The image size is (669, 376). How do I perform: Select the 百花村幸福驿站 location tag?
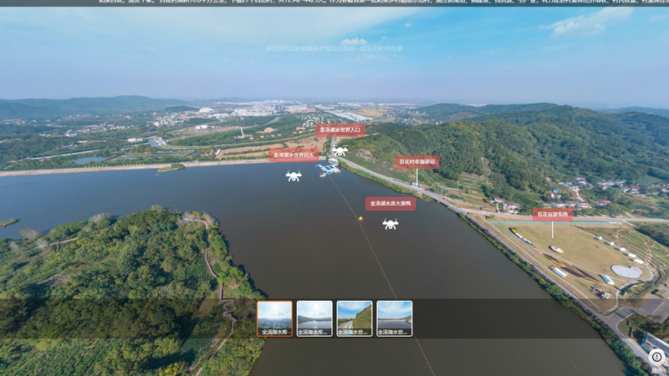(416, 161)
